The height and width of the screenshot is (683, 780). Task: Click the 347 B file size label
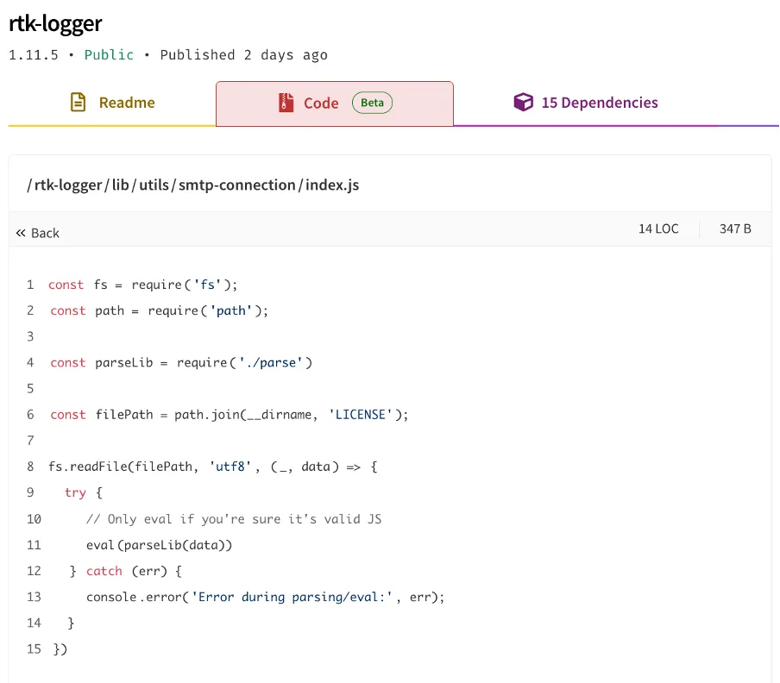[735, 229]
